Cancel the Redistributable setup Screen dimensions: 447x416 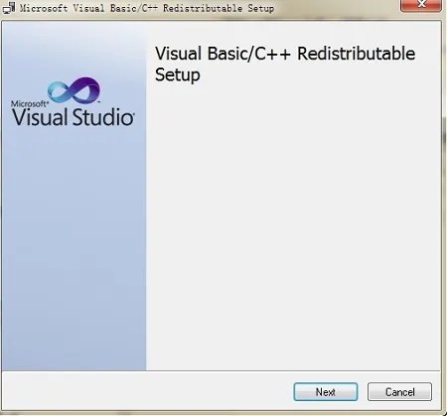point(399,392)
